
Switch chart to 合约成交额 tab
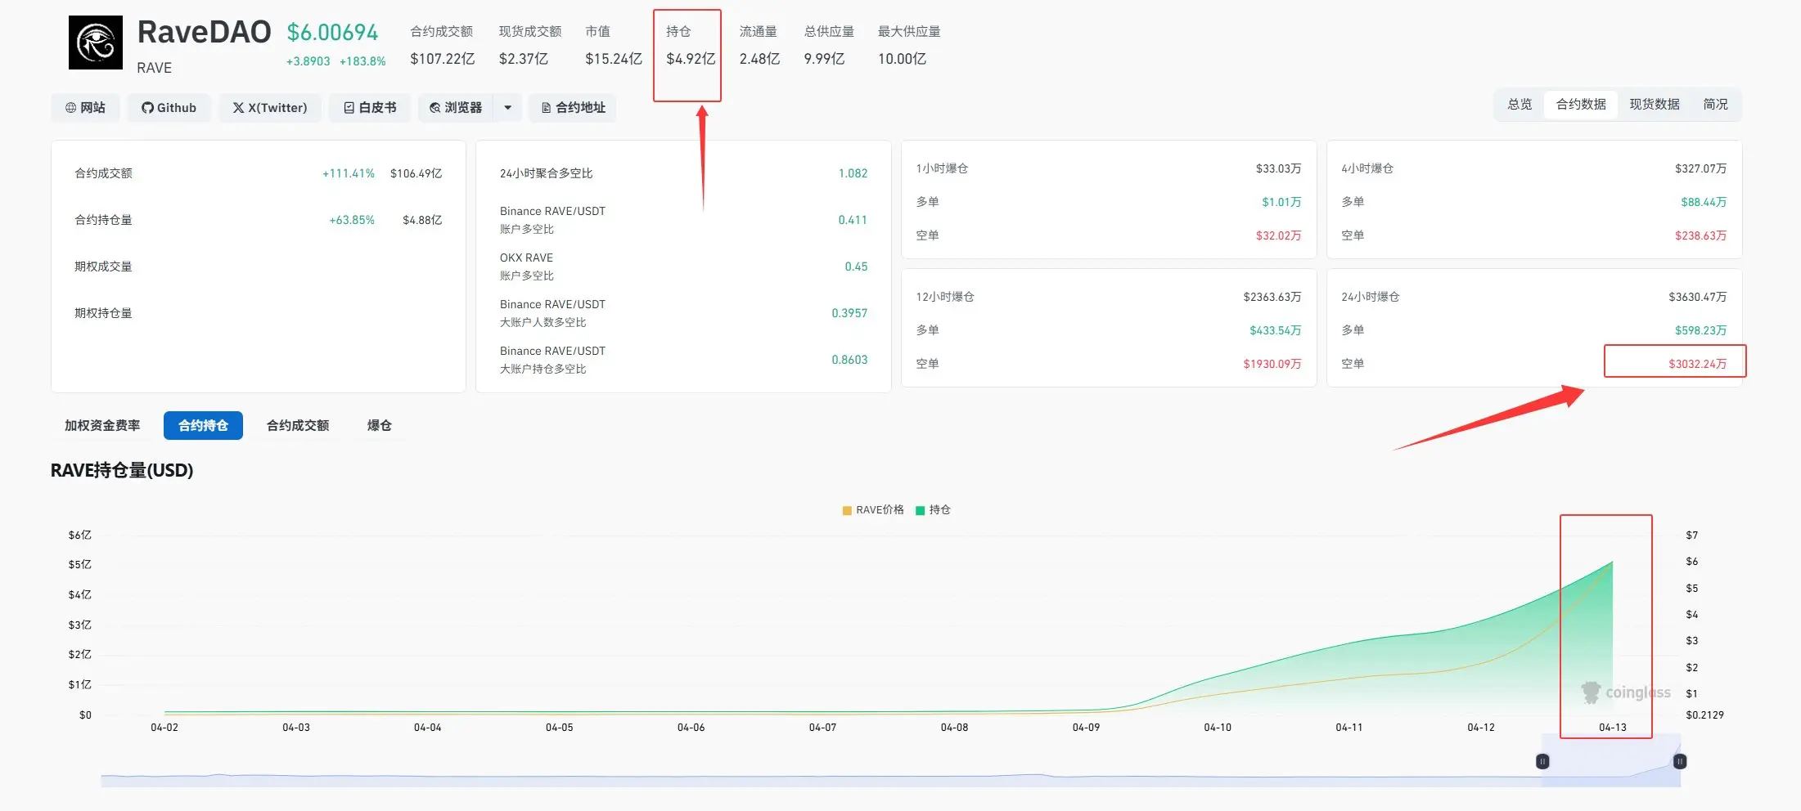[x=298, y=426]
